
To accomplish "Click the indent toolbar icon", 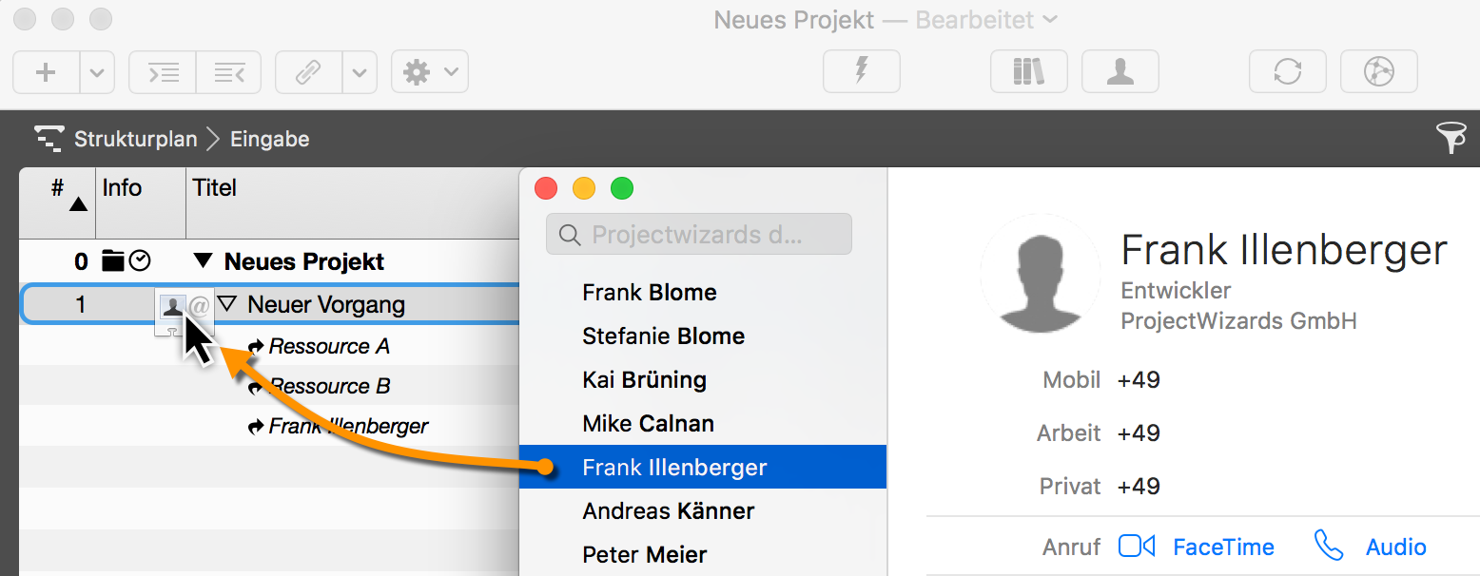I will [163, 72].
